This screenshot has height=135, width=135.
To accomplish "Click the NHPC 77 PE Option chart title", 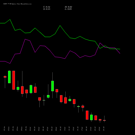I will pos(17,4).
